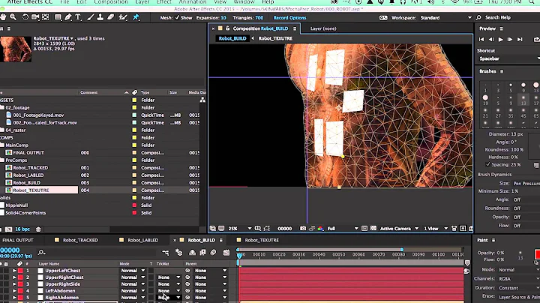Select the Eraser tool
Image resolution: width=540 pixels, height=303 pixels.
(110, 16)
